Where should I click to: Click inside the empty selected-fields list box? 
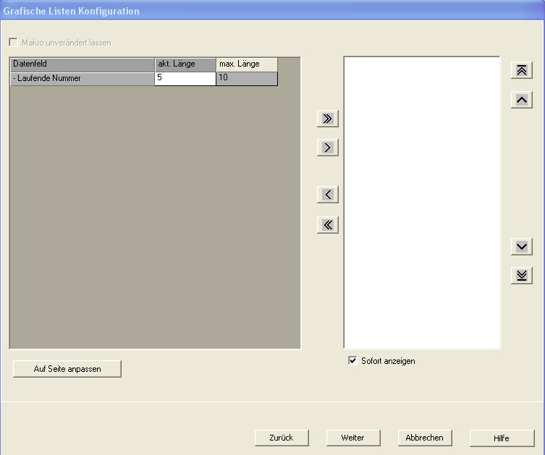[x=422, y=203]
